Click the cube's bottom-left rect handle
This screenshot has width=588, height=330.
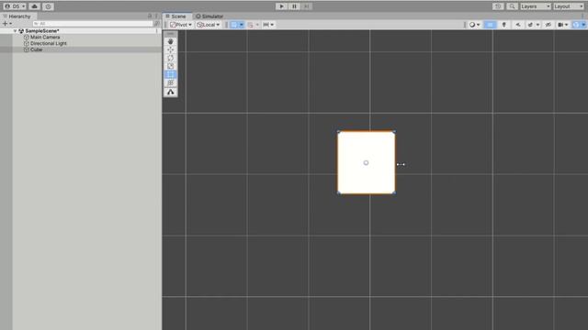click(339, 192)
